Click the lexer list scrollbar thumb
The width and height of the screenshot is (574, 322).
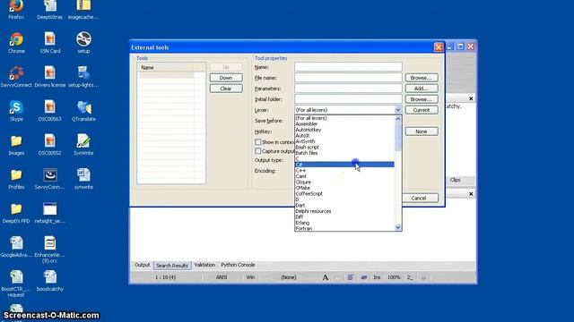398,136
